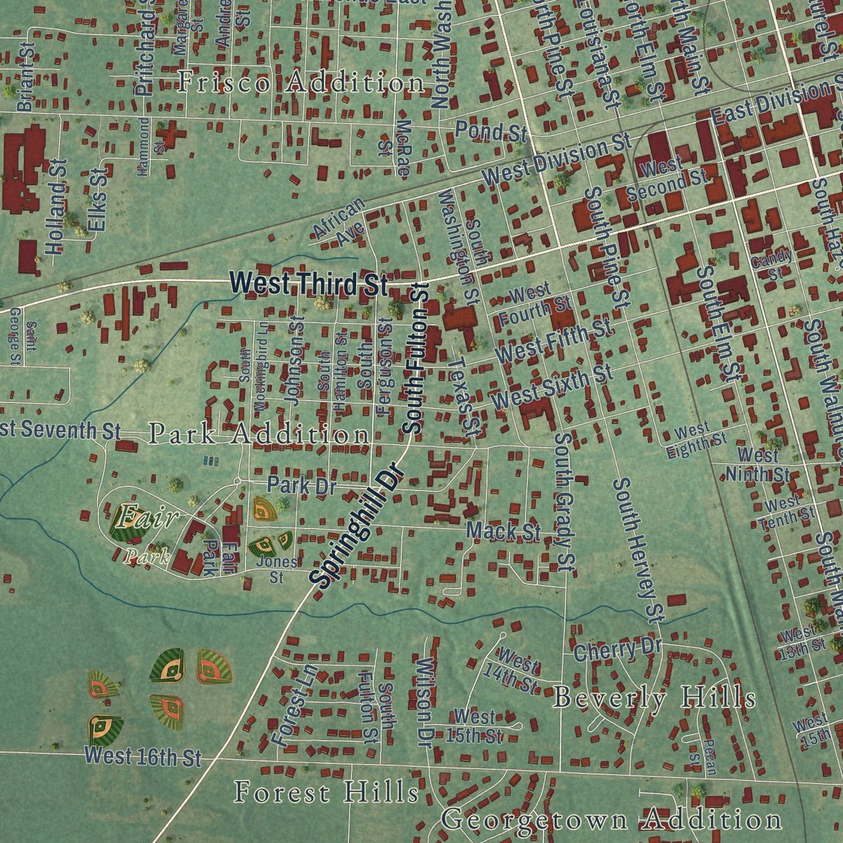843x843 pixels.
Task: Click the South Hervey St label
Action: (x=638, y=551)
